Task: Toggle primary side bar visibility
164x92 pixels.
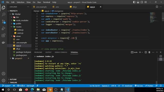Action: (x=134, y=2)
